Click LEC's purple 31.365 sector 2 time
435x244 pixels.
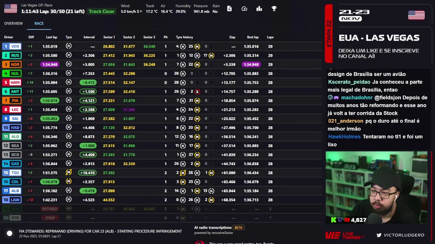pos(129,109)
